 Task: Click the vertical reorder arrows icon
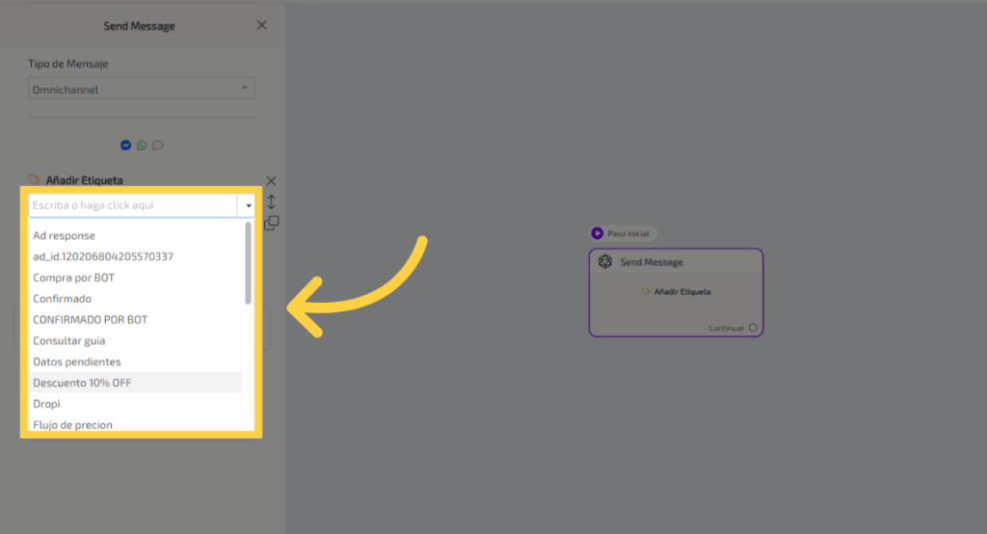(271, 202)
